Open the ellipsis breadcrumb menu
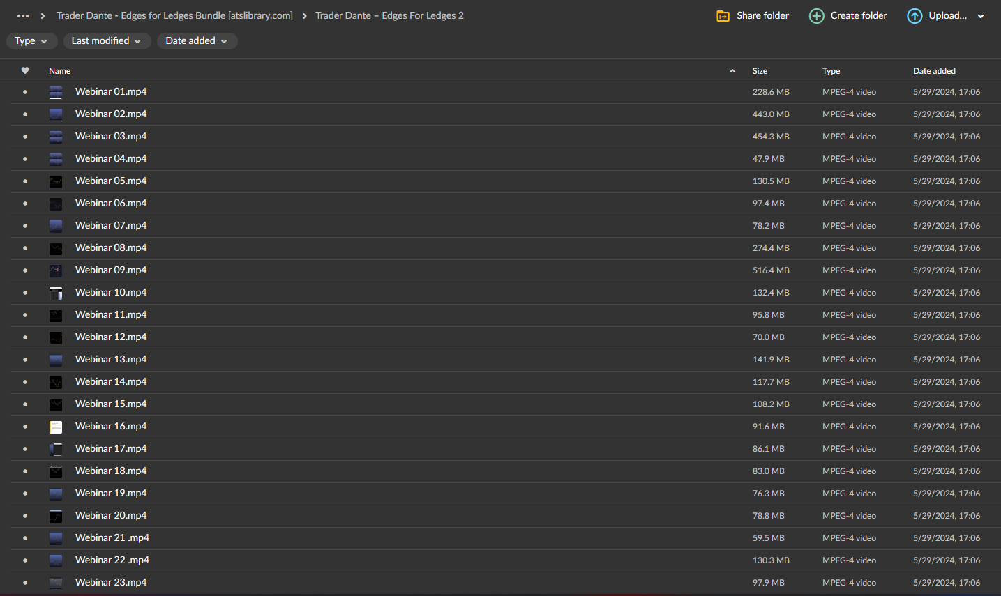1001x596 pixels. click(23, 15)
